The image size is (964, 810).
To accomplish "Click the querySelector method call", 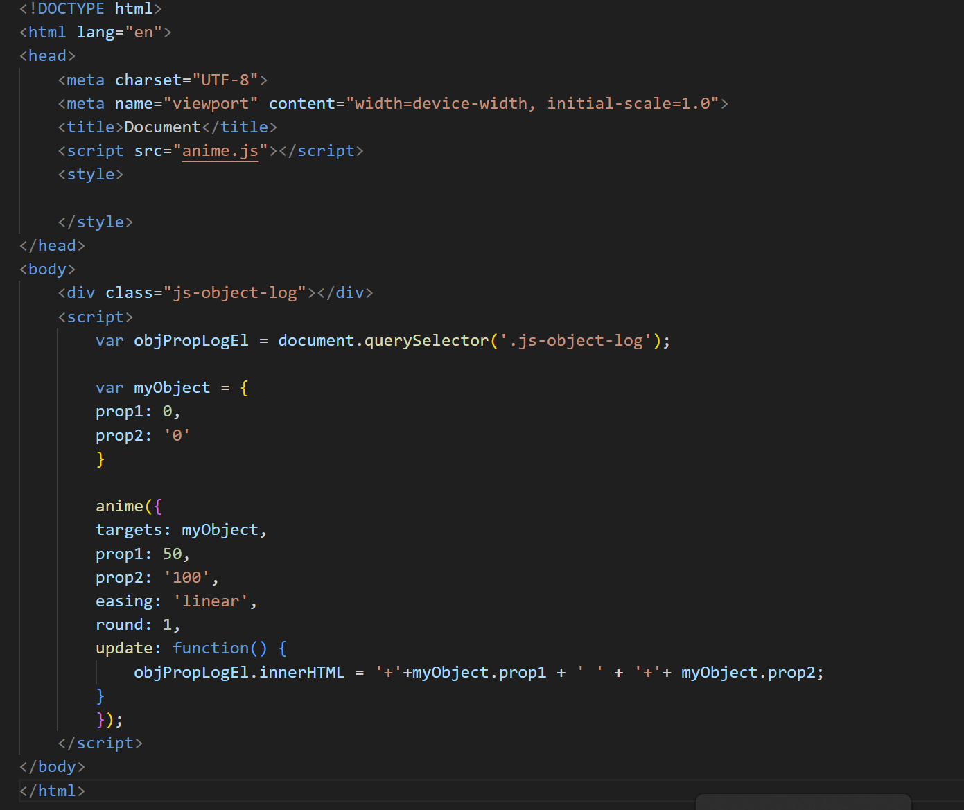I will (x=426, y=341).
